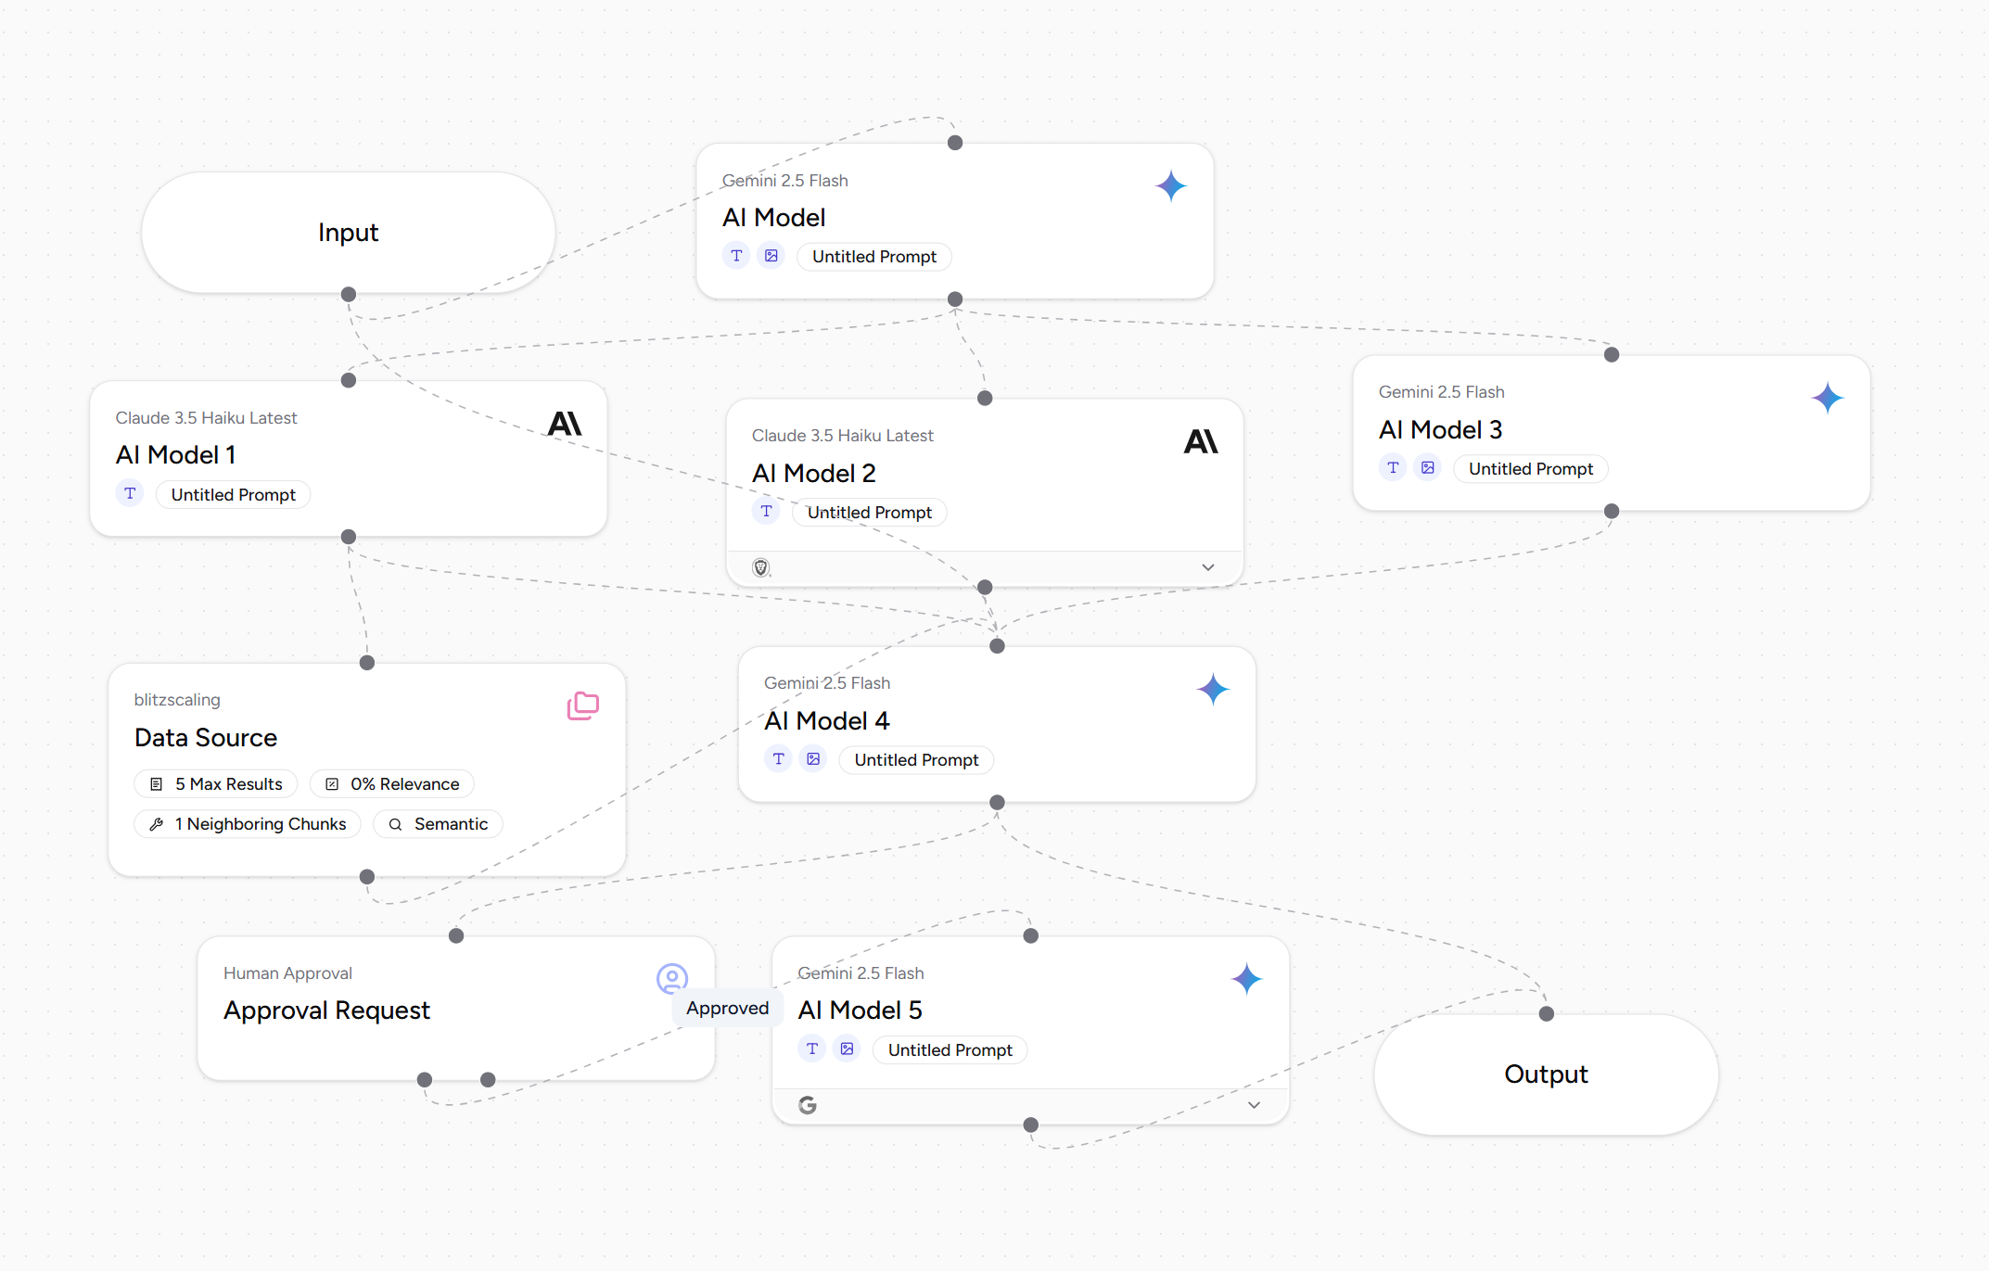The image size is (1989, 1271).
Task: Click the Google icon under AI Model 5
Action: coord(808,1105)
